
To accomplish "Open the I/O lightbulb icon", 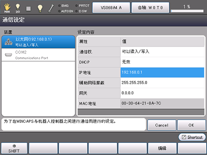I will (x=18, y=8).
